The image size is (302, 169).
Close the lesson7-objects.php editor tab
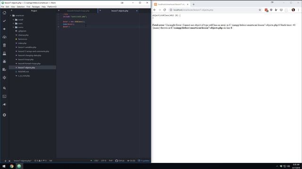click(x=137, y=11)
